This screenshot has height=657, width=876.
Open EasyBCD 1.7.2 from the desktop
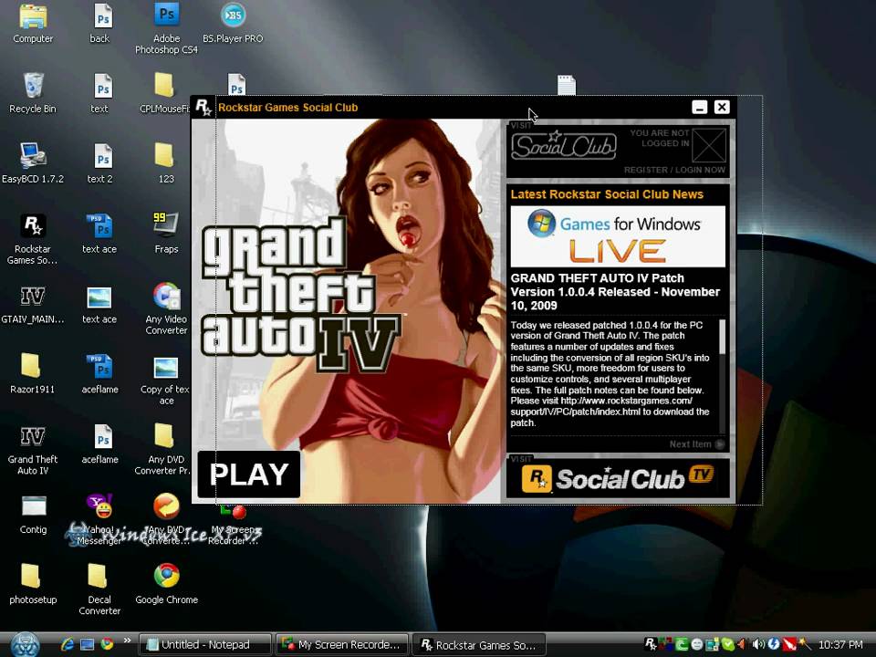[x=32, y=157]
